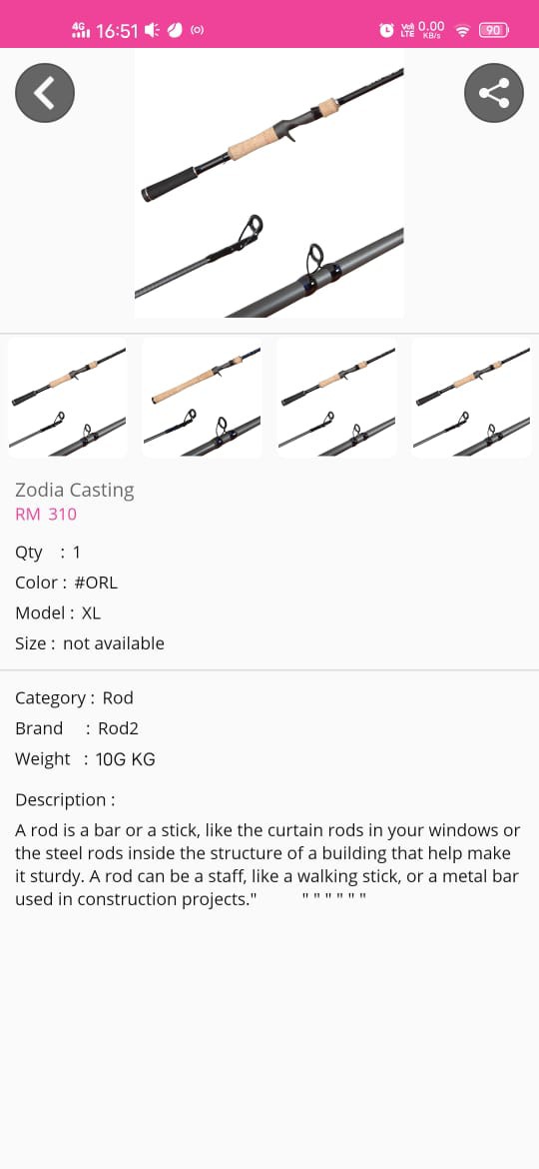Image resolution: width=539 pixels, height=1169 pixels.
Task: Open the alarm clock status icon
Action: click(386, 30)
